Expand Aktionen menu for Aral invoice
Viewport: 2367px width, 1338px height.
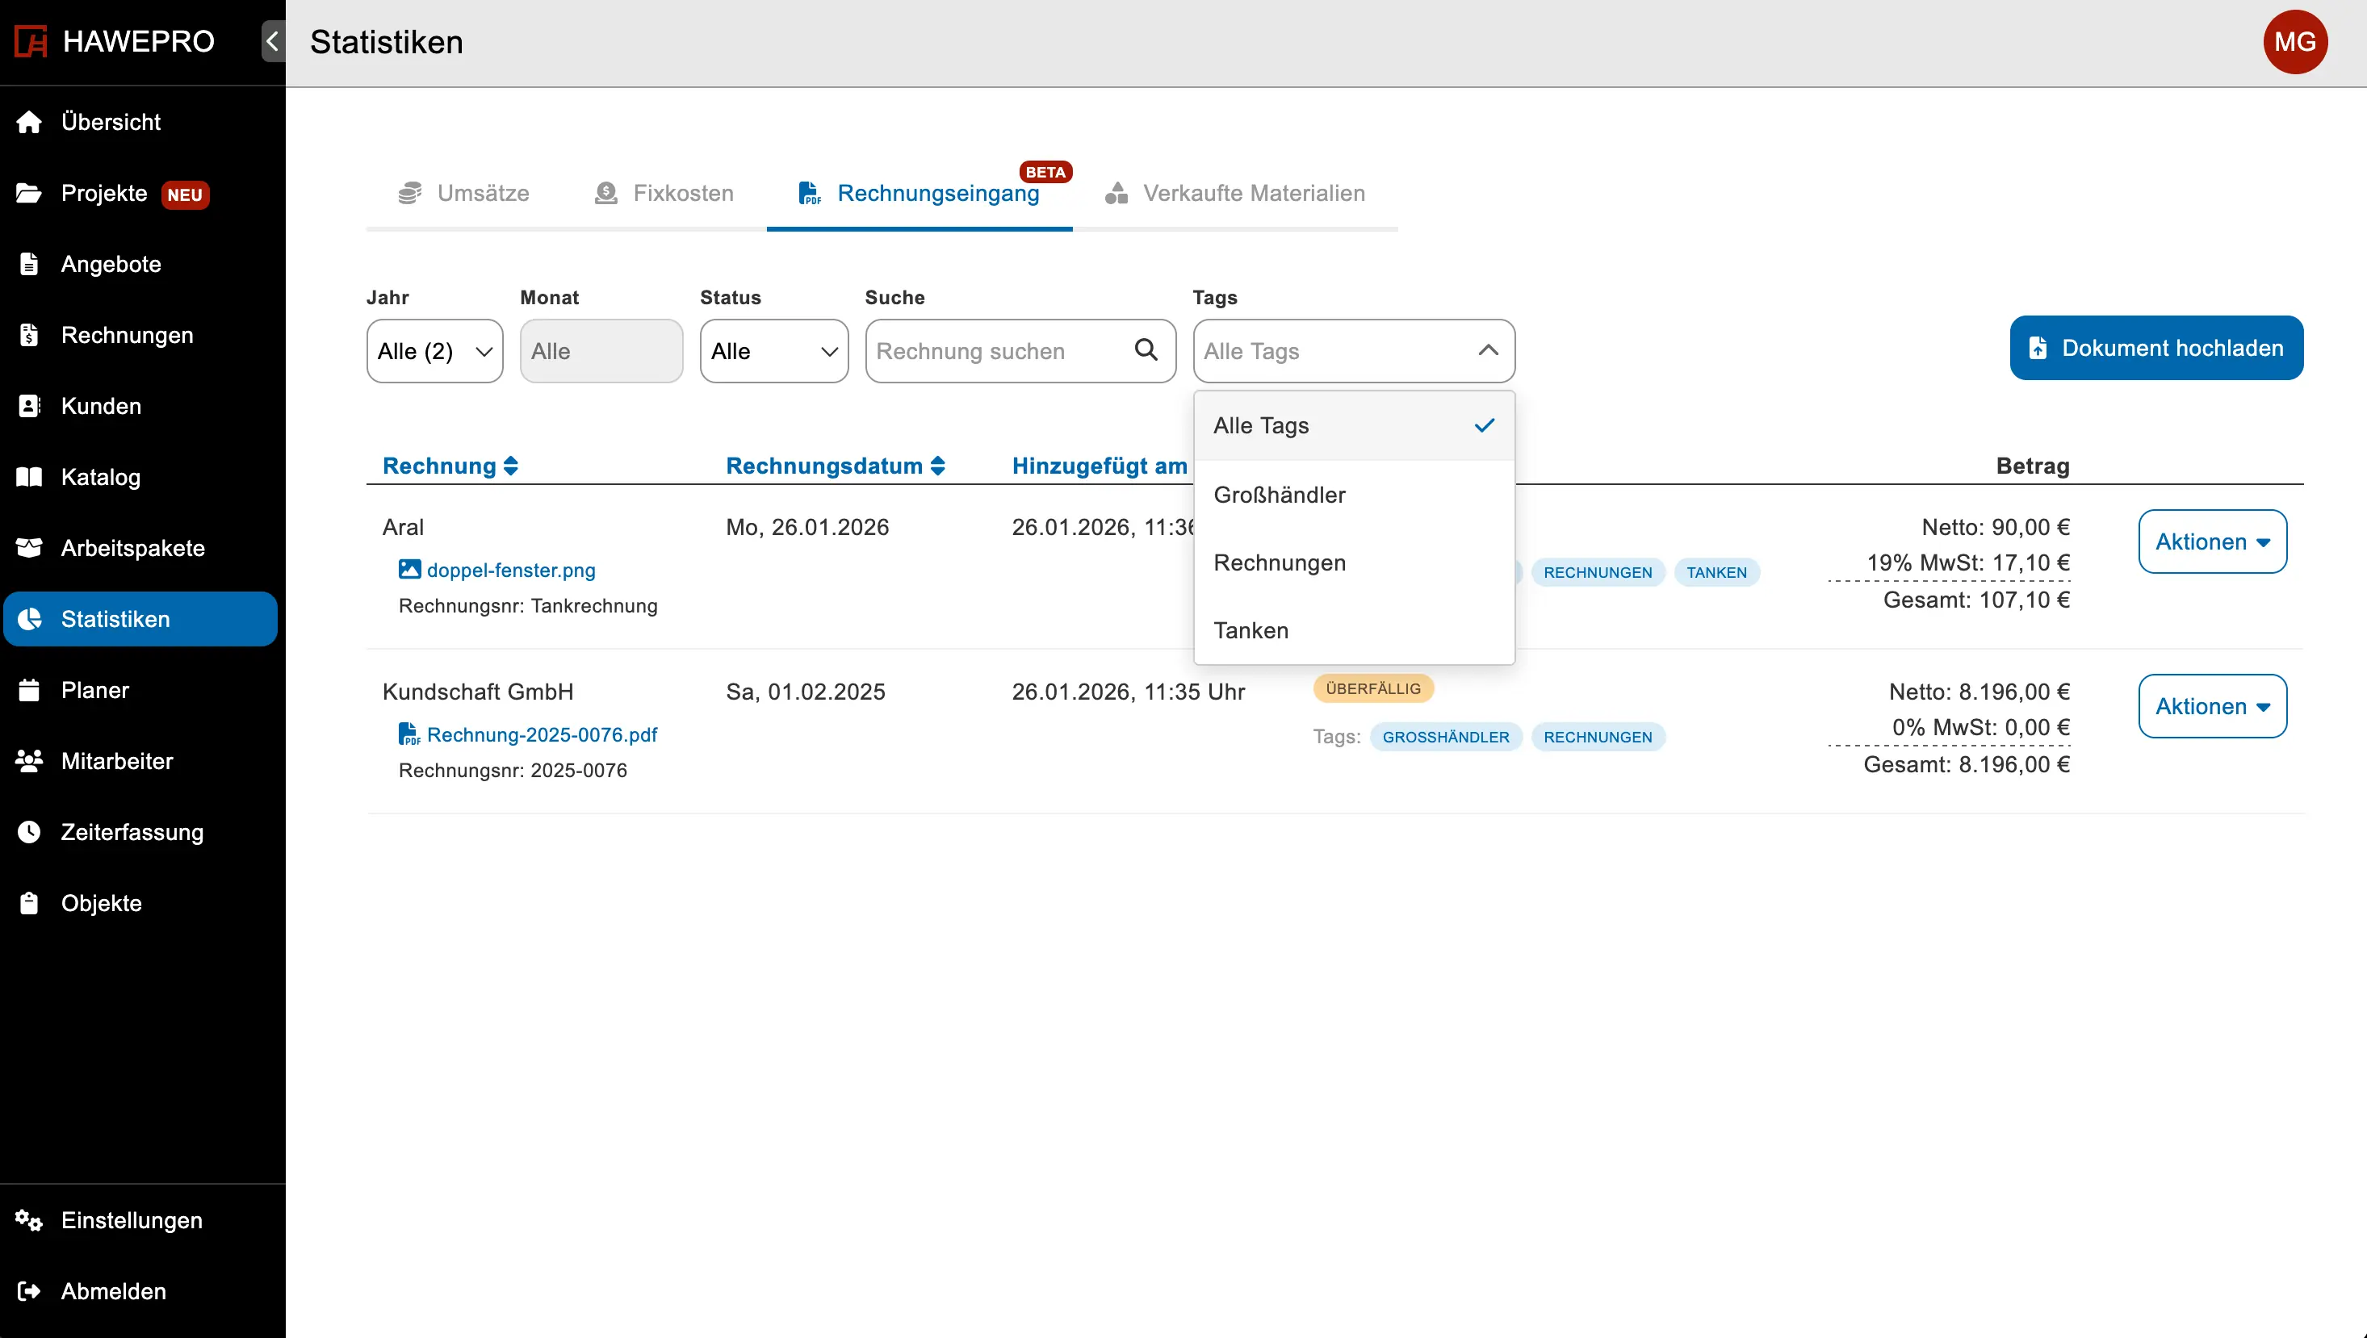coord(2212,541)
